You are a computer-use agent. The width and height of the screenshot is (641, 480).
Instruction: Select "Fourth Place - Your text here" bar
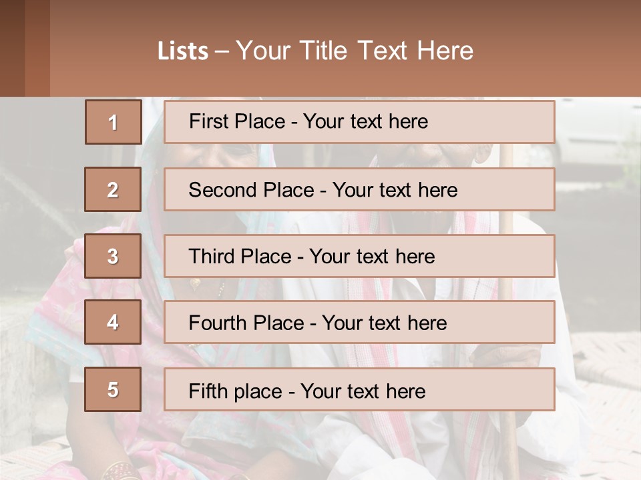(359, 322)
